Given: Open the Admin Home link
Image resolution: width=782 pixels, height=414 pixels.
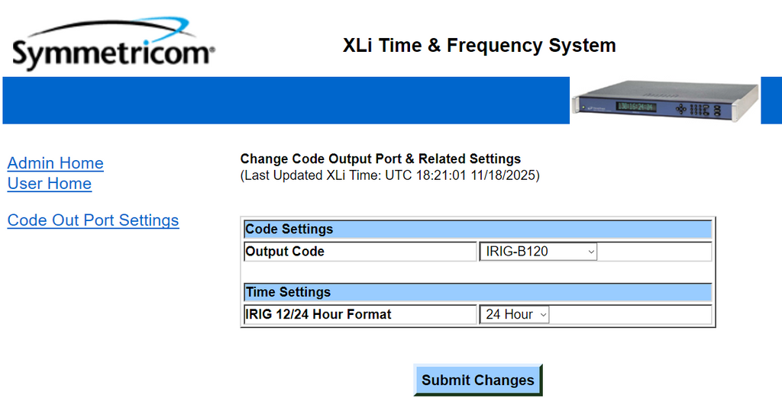Looking at the screenshot, I should coord(55,163).
